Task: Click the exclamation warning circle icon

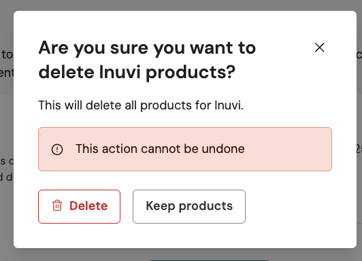Action: tap(57, 149)
